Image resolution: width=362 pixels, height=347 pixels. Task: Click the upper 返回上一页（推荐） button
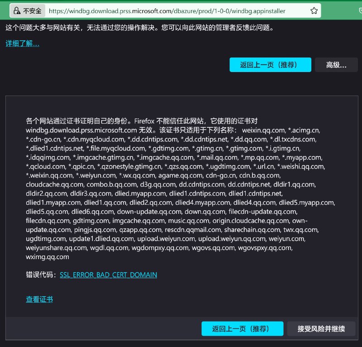[270, 65]
